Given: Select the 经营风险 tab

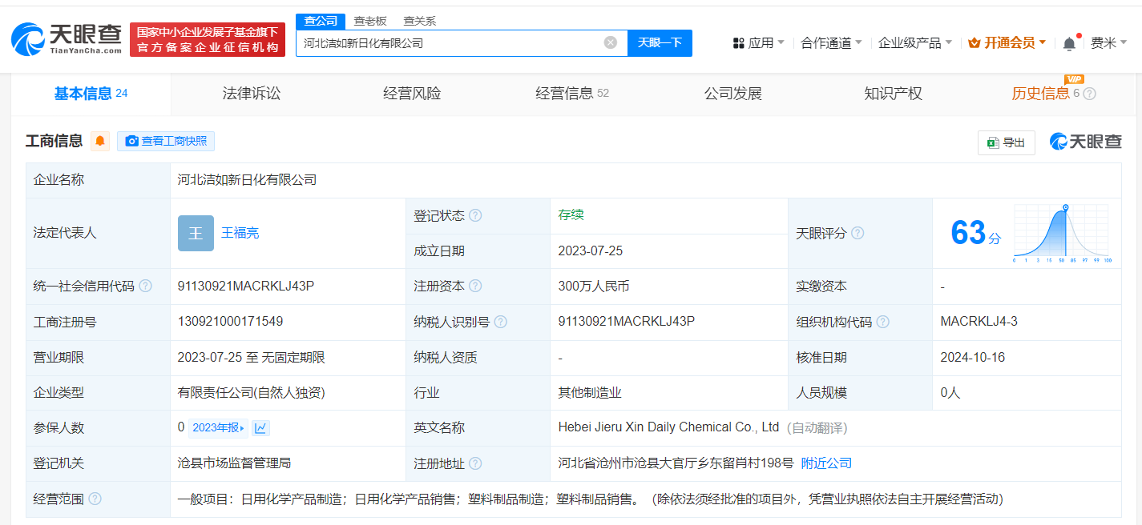Looking at the screenshot, I should click(x=412, y=94).
